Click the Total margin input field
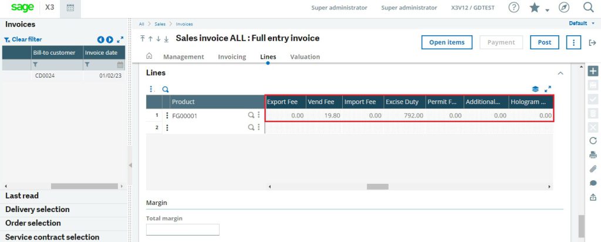601x242 pixels. click(x=183, y=230)
